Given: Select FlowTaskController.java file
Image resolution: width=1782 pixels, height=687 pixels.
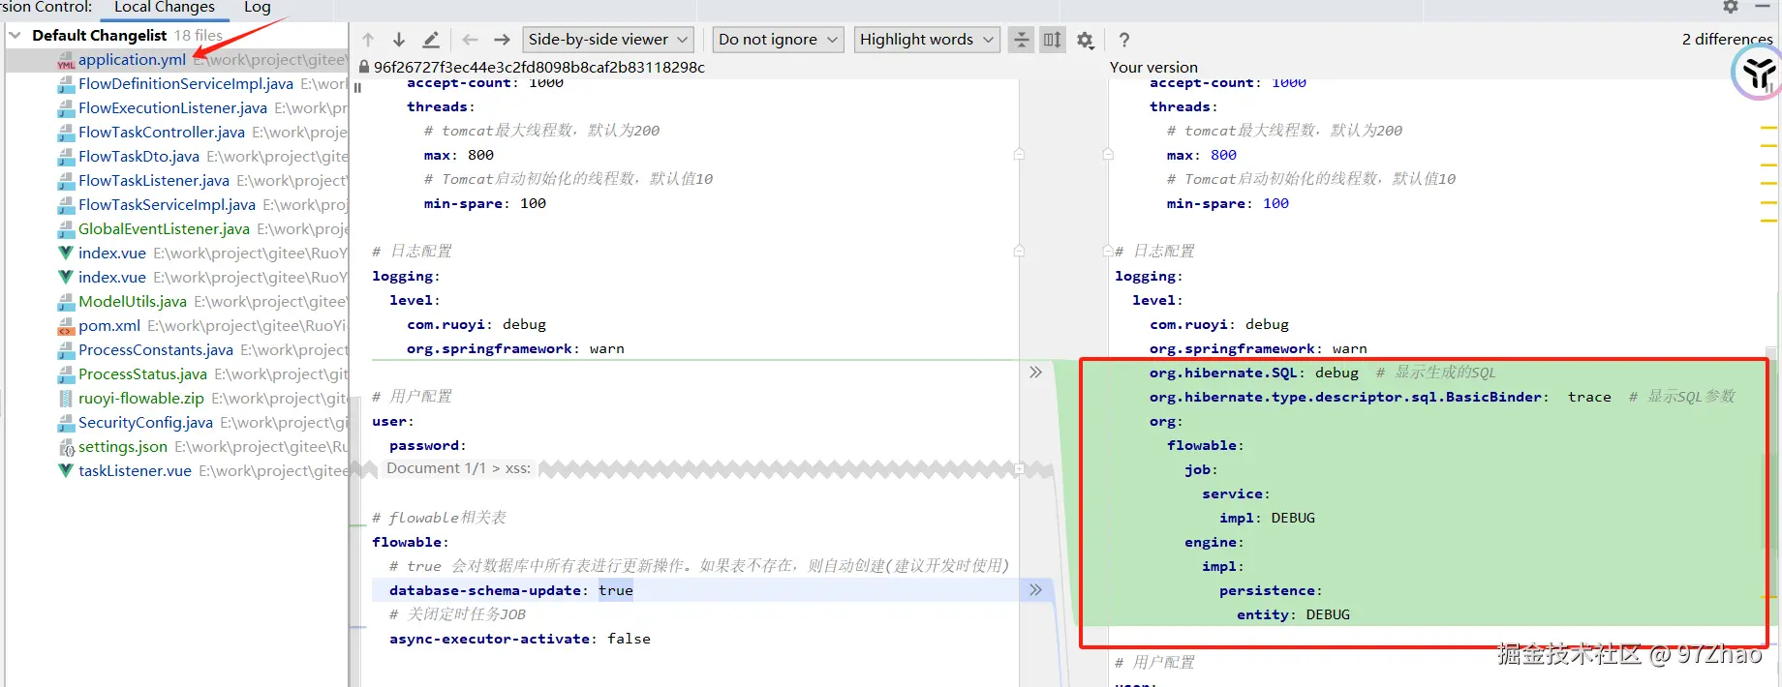Looking at the screenshot, I should click(x=162, y=132).
